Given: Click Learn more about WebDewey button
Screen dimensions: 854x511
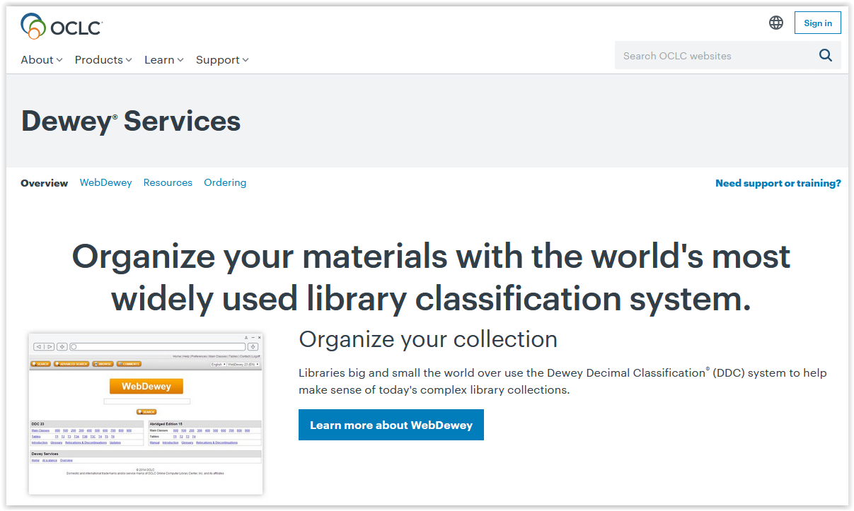Looking at the screenshot, I should click(391, 425).
